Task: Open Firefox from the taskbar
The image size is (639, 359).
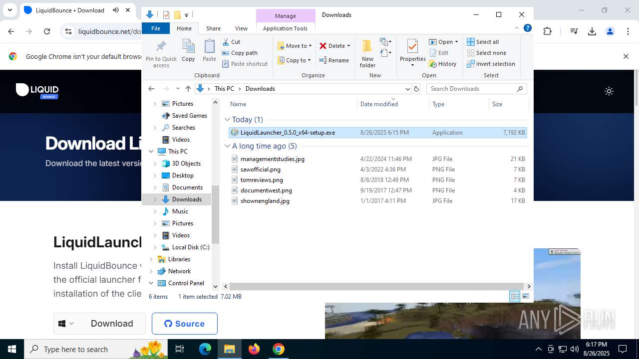Action: point(254,349)
